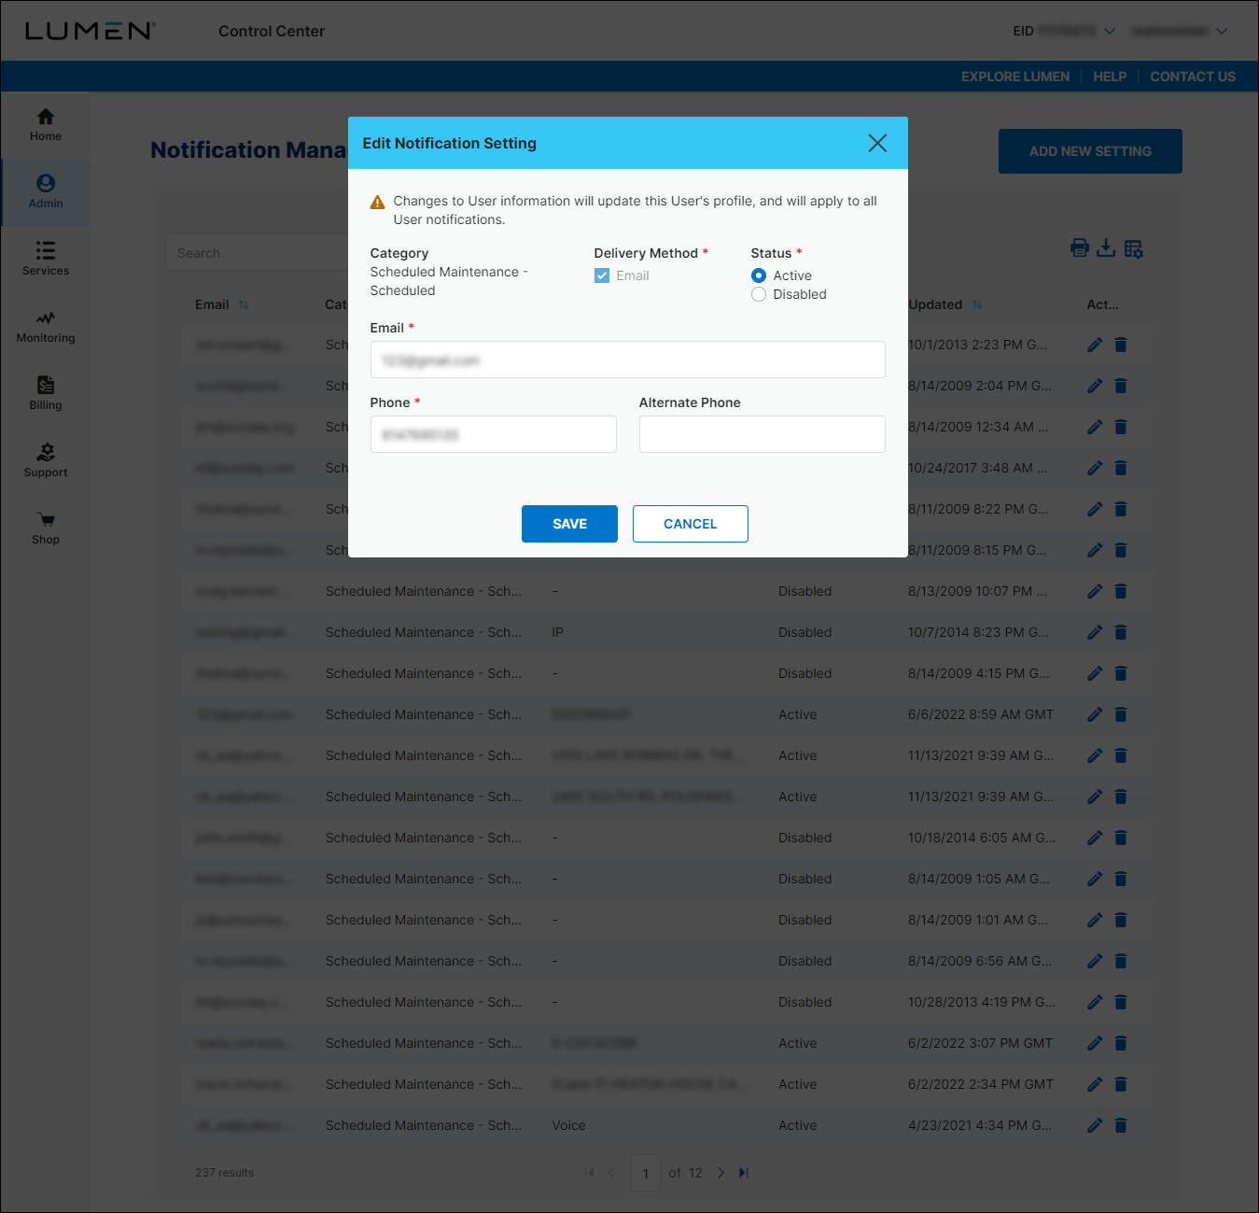
Task: Go to the first page
Action: 589,1173
